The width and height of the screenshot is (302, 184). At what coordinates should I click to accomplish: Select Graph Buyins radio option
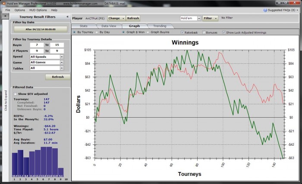(148, 32)
